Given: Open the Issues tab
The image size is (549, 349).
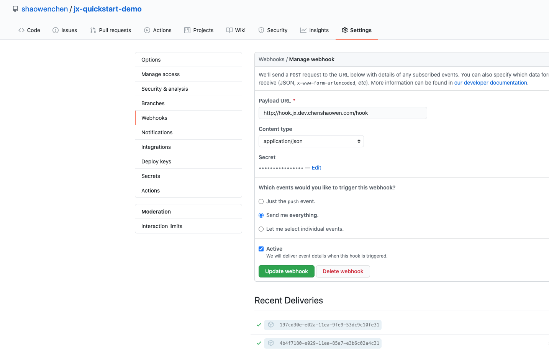Looking at the screenshot, I should [65, 30].
